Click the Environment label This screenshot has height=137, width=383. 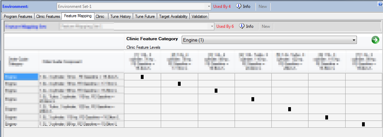(x=15, y=6)
